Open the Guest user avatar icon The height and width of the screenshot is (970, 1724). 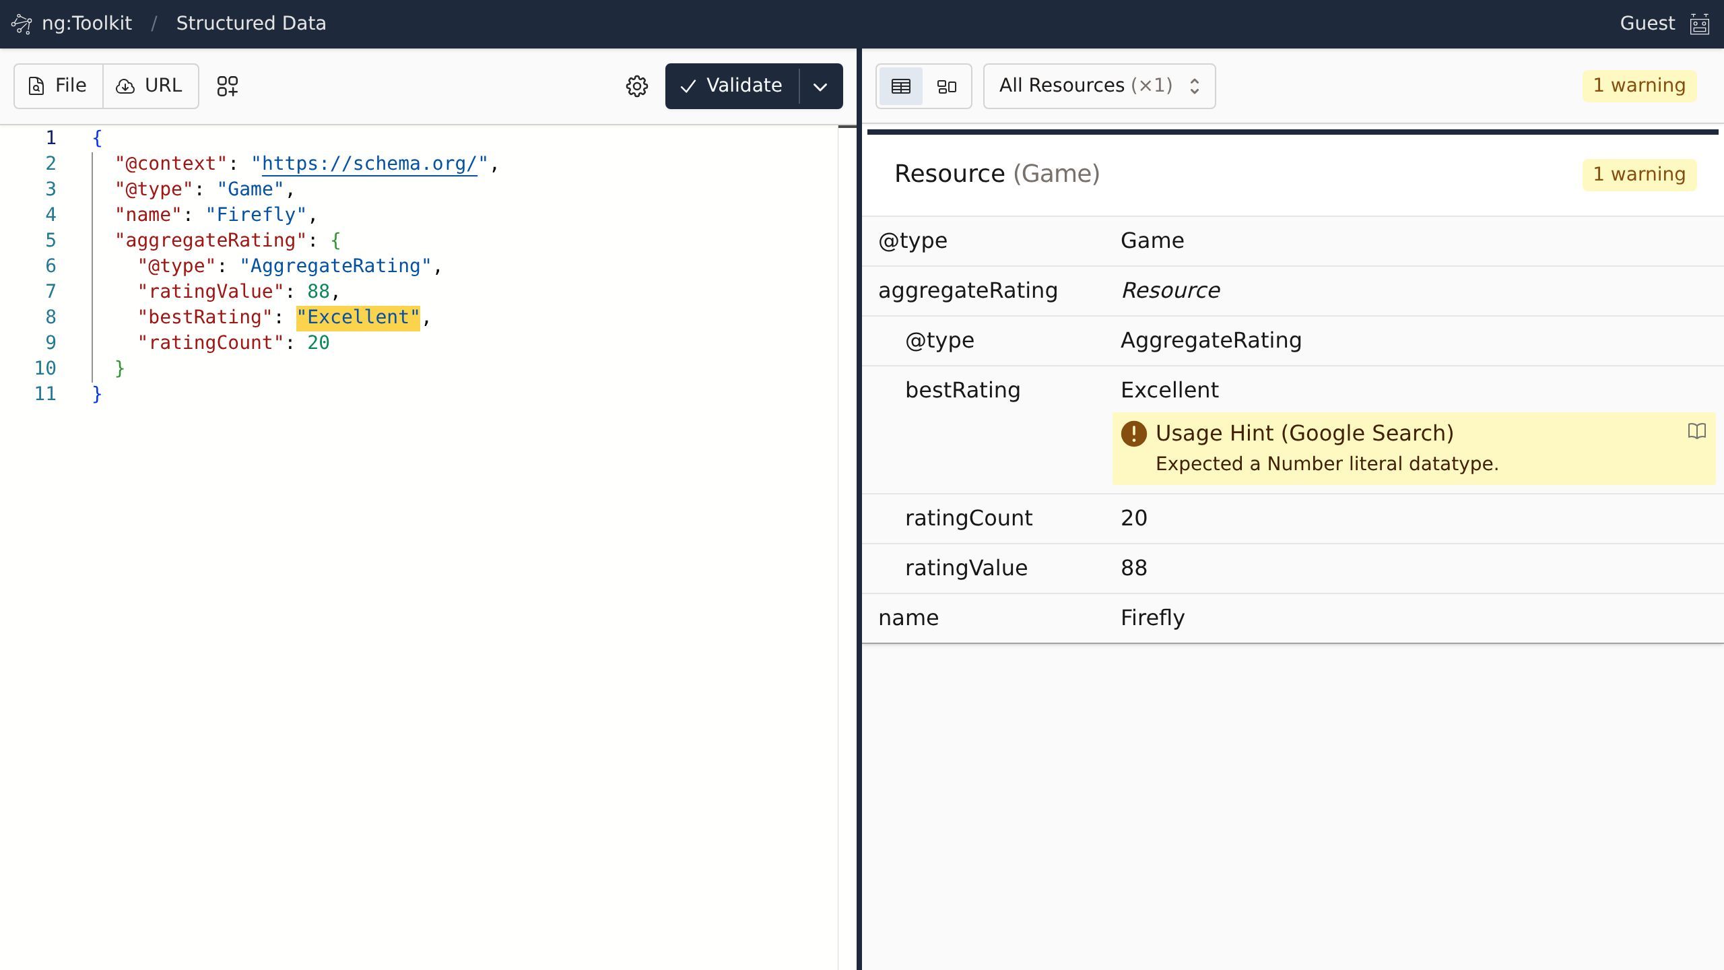click(x=1699, y=24)
